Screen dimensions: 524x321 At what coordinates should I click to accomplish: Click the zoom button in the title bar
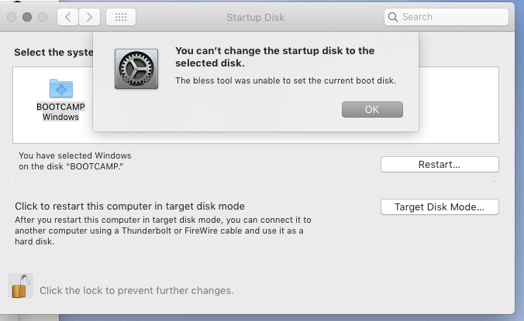coord(43,17)
